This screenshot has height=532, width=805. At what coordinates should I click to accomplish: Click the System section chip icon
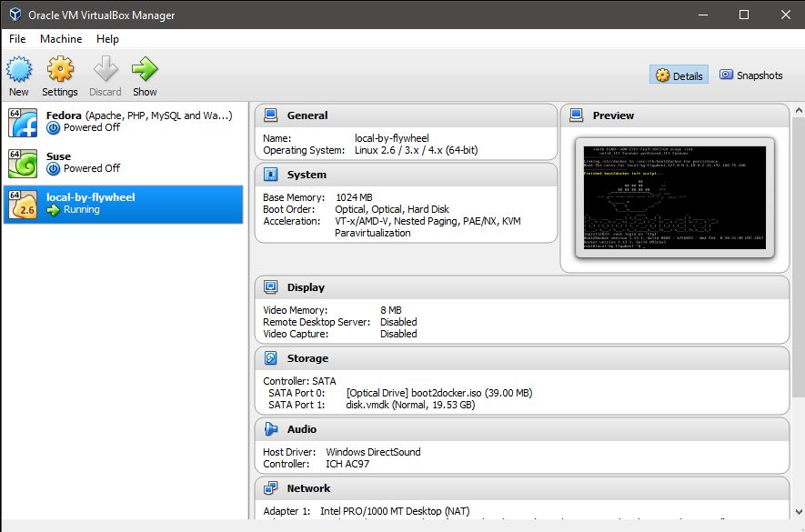(270, 174)
